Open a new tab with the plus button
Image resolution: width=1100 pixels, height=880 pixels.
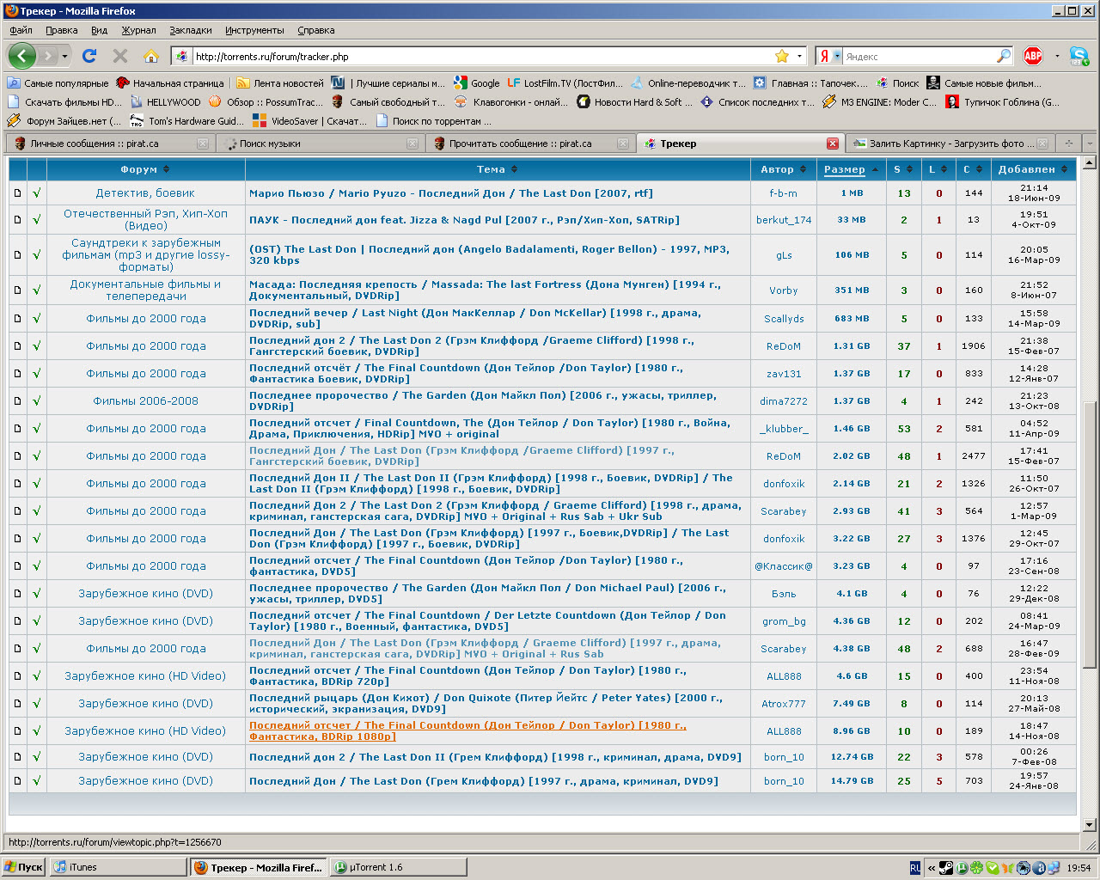click(x=1069, y=144)
